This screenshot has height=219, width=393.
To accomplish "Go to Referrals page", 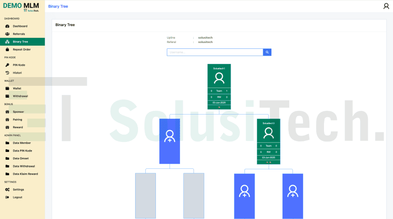I will (19, 34).
